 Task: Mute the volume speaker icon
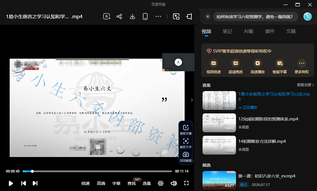174,183
